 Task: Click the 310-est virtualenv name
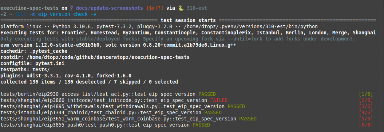pos(197,8)
